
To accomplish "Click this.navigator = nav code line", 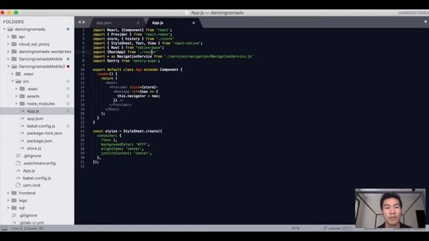I will pyautogui.click(x=139, y=96).
